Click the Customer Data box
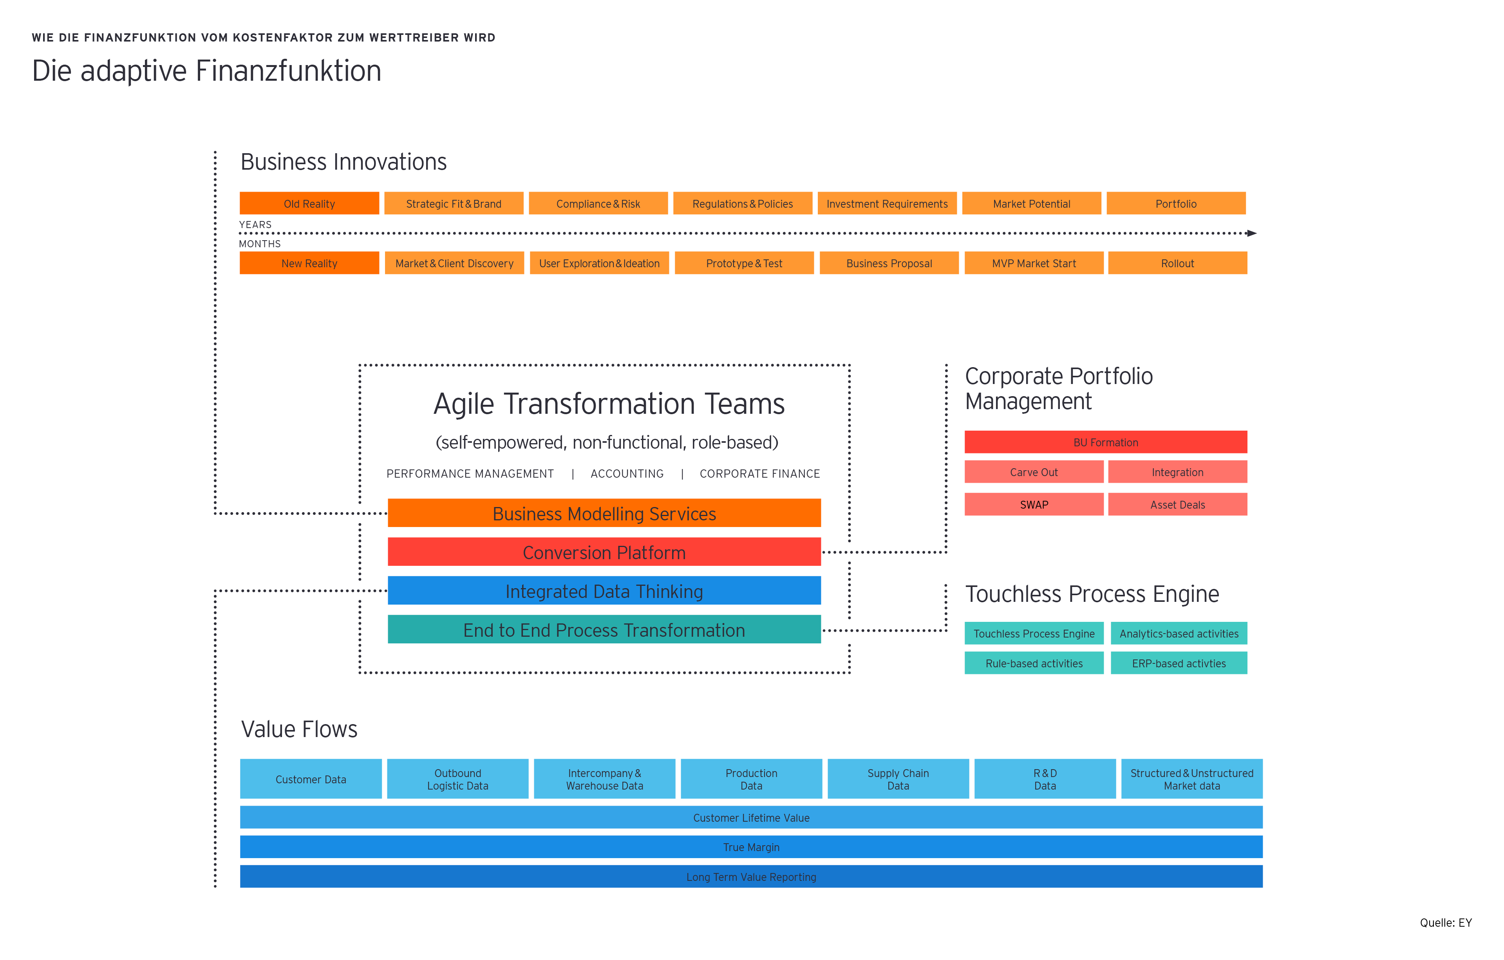The height and width of the screenshot is (960, 1504). click(311, 779)
